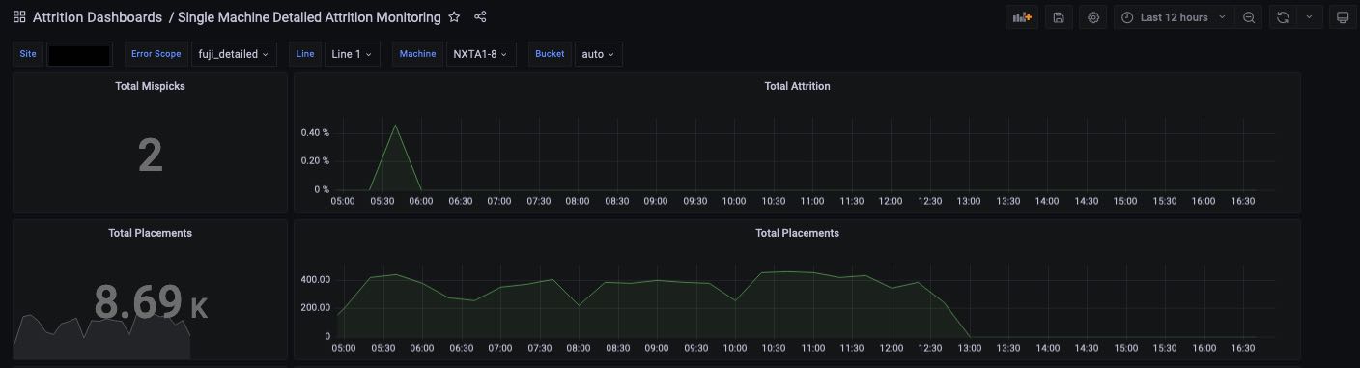Viewport: 1360px width, 368px height.
Task: Expand the refresh interval dropdown arrow
Action: [1309, 17]
